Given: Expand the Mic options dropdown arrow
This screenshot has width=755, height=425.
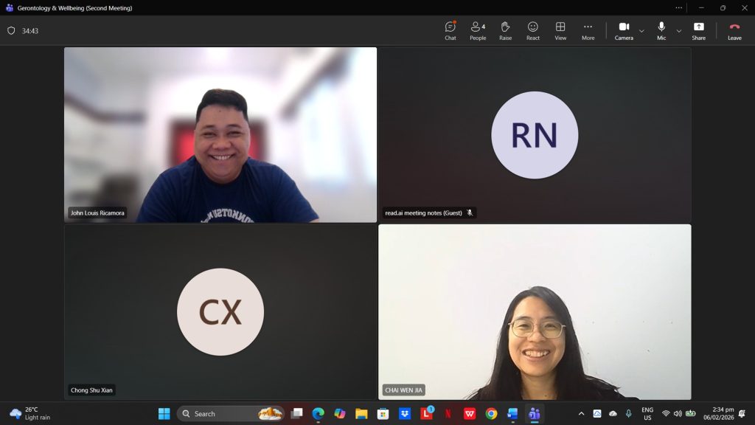Looking at the screenshot, I should point(679,31).
